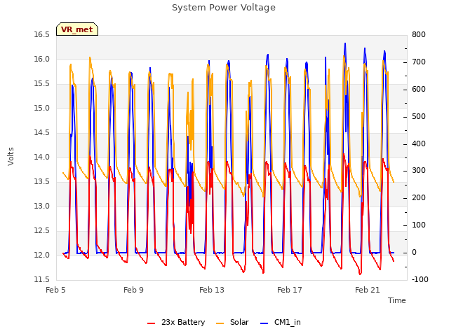449x336 pixels.
Task: Click the 800 right axis label
Action: click(x=419, y=35)
